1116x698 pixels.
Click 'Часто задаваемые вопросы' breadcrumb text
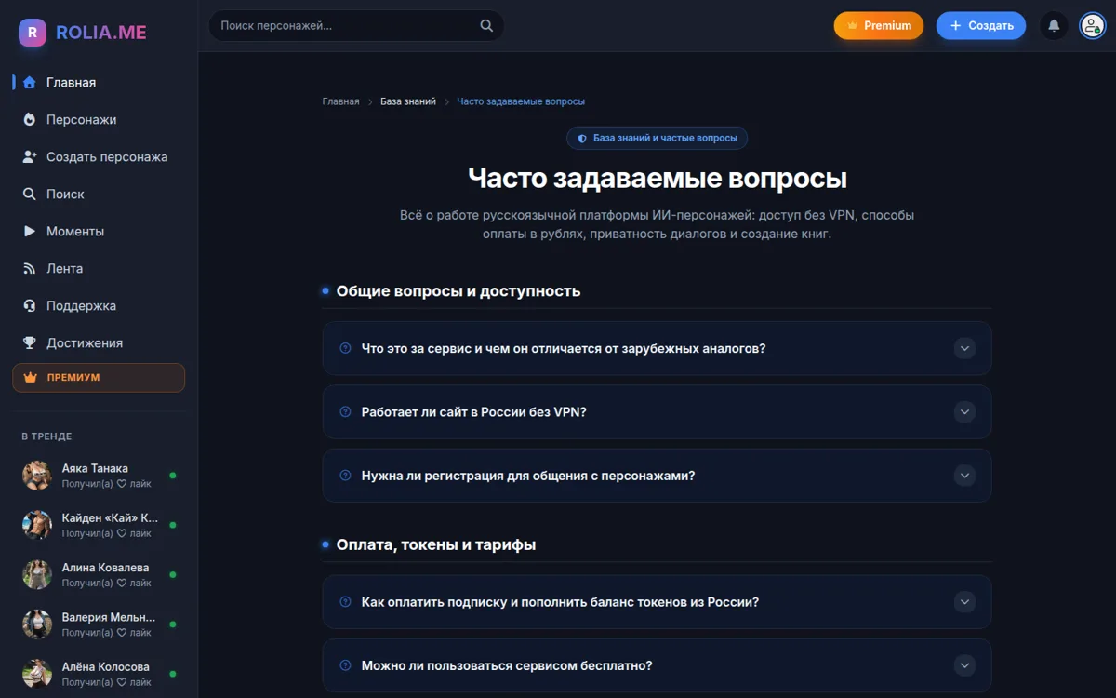click(x=521, y=101)
